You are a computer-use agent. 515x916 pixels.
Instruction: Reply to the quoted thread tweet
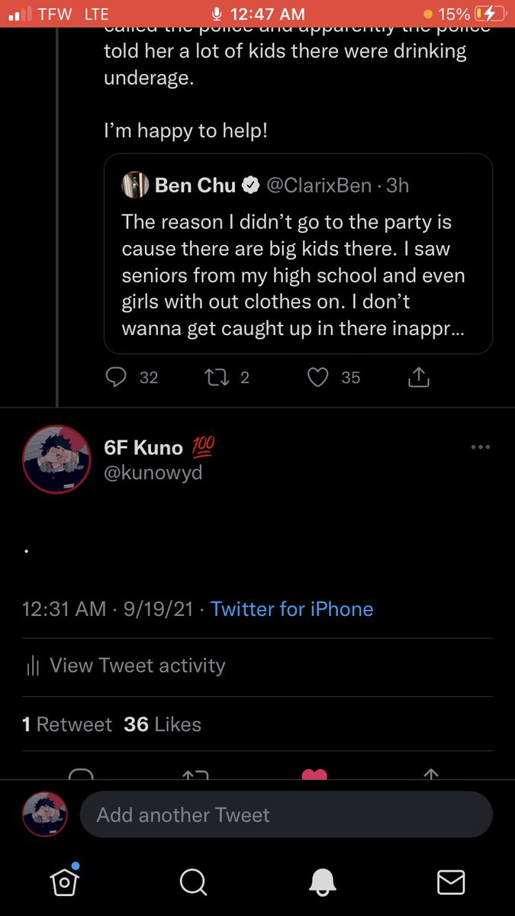pos(115,377)
